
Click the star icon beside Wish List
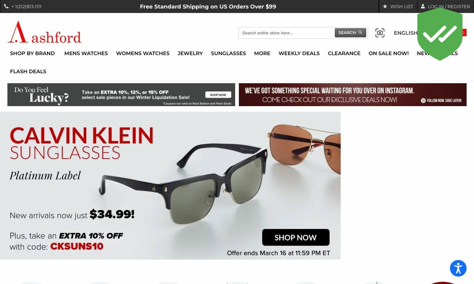(x=385, y=6)
